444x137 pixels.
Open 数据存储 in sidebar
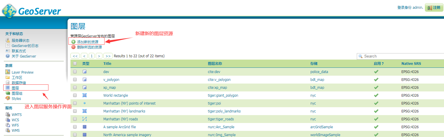point(19,83)
